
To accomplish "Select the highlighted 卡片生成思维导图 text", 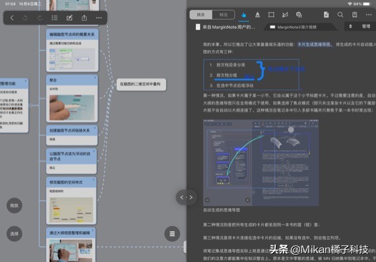I will tap(314, 45).
